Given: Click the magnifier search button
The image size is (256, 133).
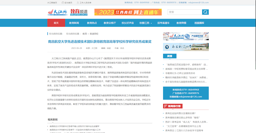Looking at the screenshot, I should point(205,12).
